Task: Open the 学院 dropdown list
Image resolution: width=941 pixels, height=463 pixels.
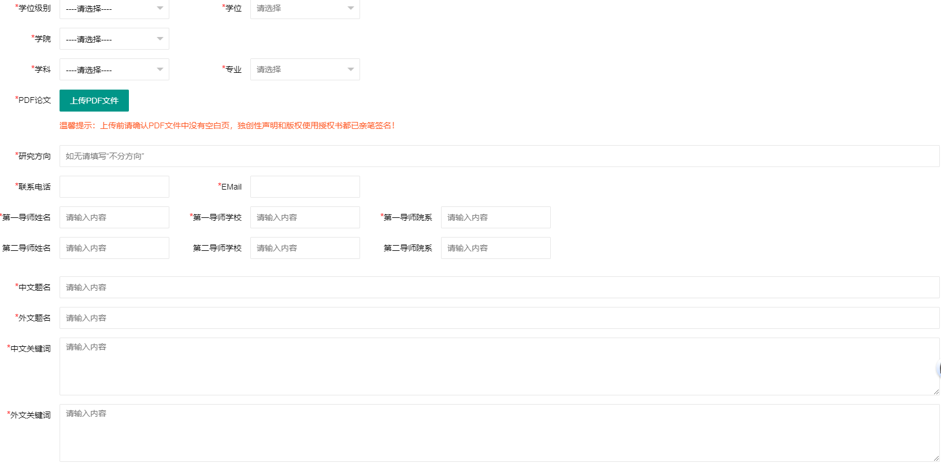Action: (x=114, y=39)
